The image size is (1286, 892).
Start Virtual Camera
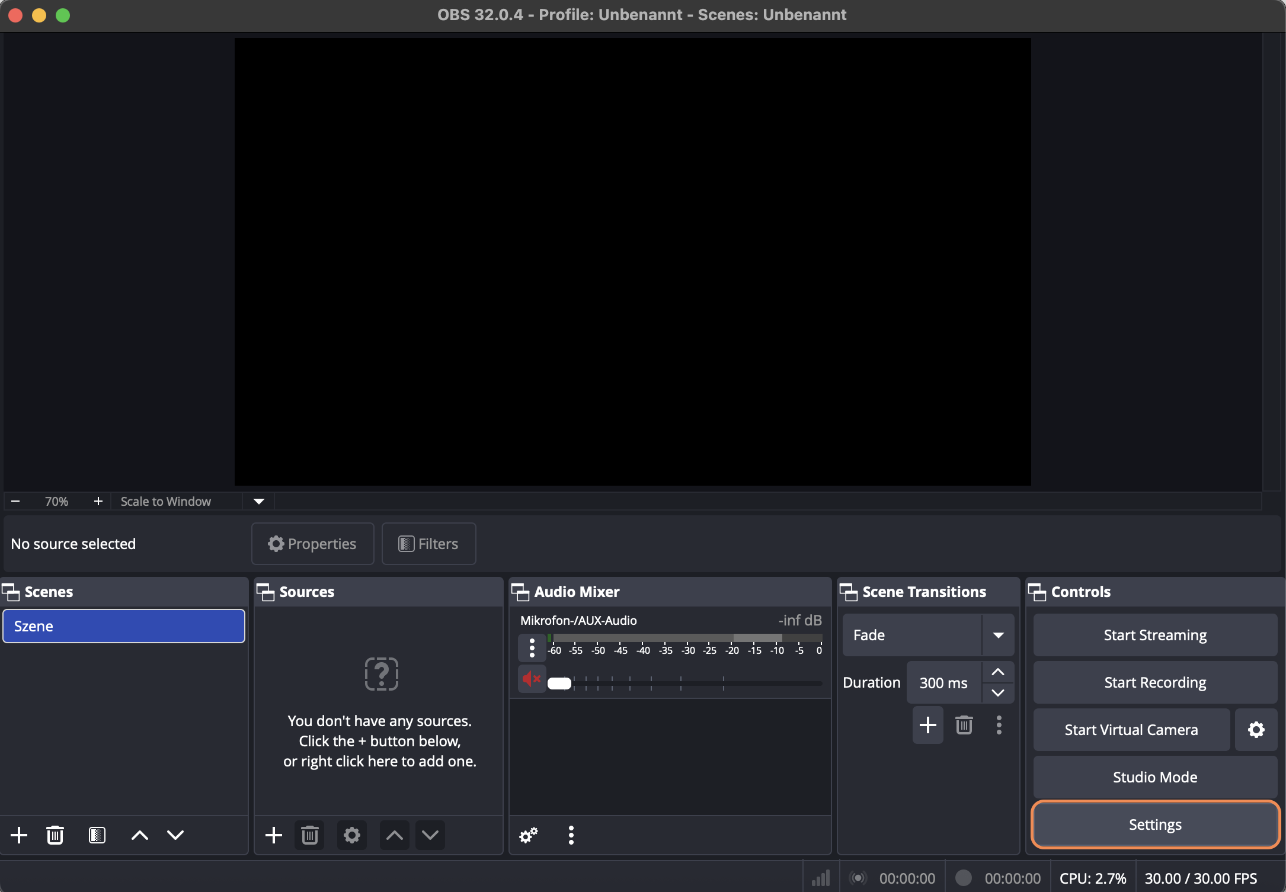pyautogui.click(x=1131, y=730)
